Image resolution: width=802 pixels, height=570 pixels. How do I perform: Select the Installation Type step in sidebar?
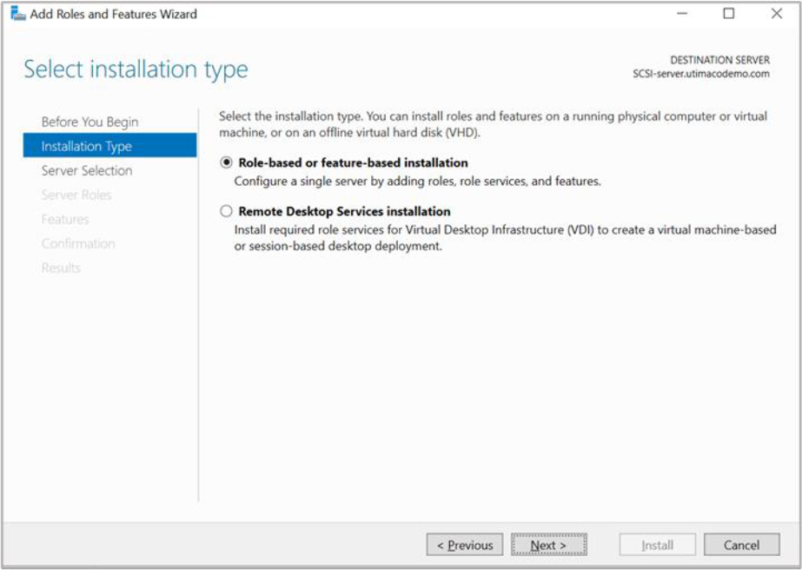(x=87, y=146)
